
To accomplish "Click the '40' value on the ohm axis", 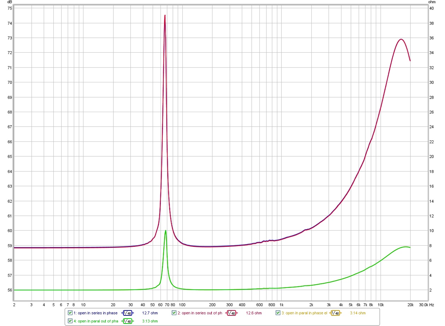I will click(431, 8).
